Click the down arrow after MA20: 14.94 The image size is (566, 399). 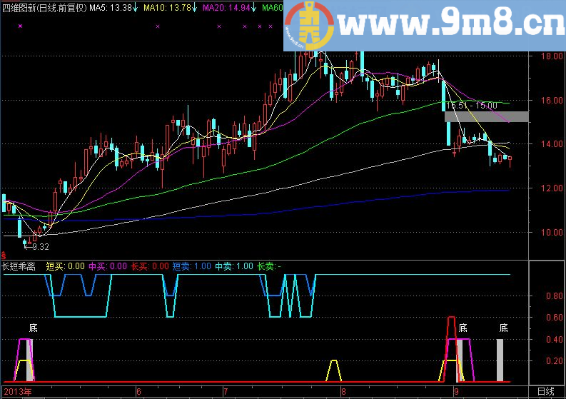point(254,8)
